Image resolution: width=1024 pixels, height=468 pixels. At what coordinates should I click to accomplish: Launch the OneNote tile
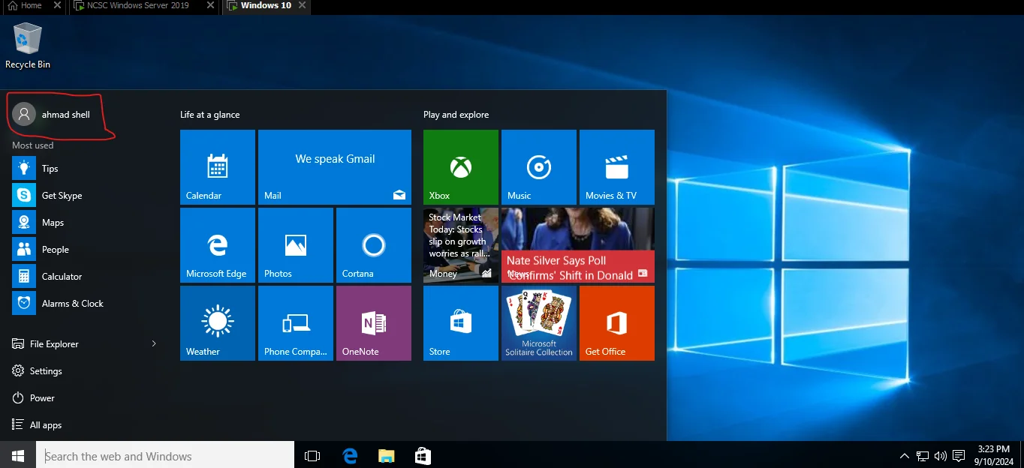point(374,323)
